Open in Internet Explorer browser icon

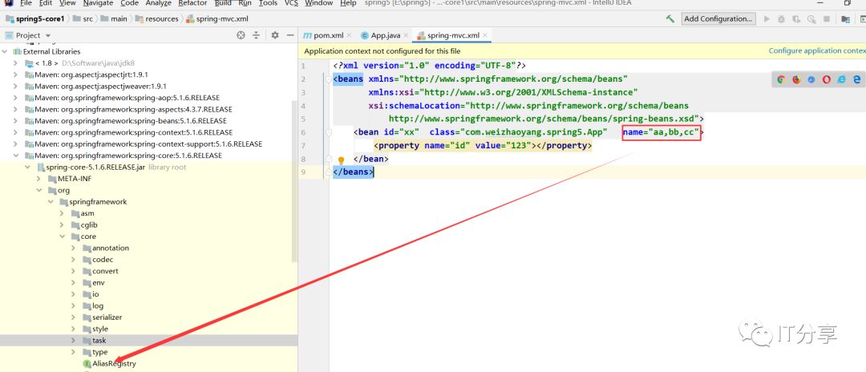click(842, 79)
